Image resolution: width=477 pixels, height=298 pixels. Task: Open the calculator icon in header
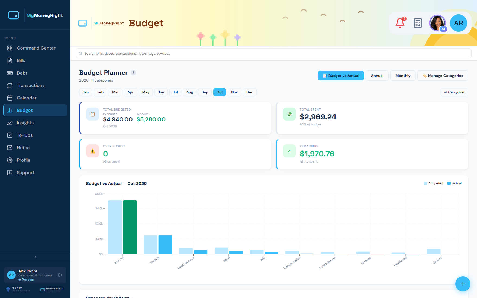point(418,23)
